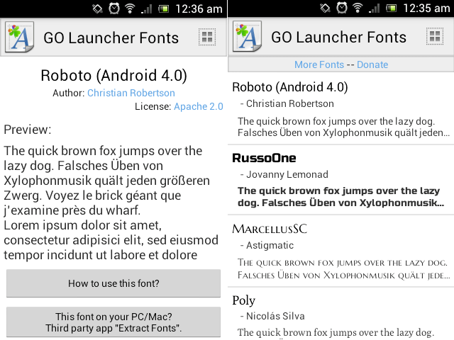Tap the Roboto preview sentence in the font list
The width and height of the screenshot is (454, 340).
[x=343, y=127]
